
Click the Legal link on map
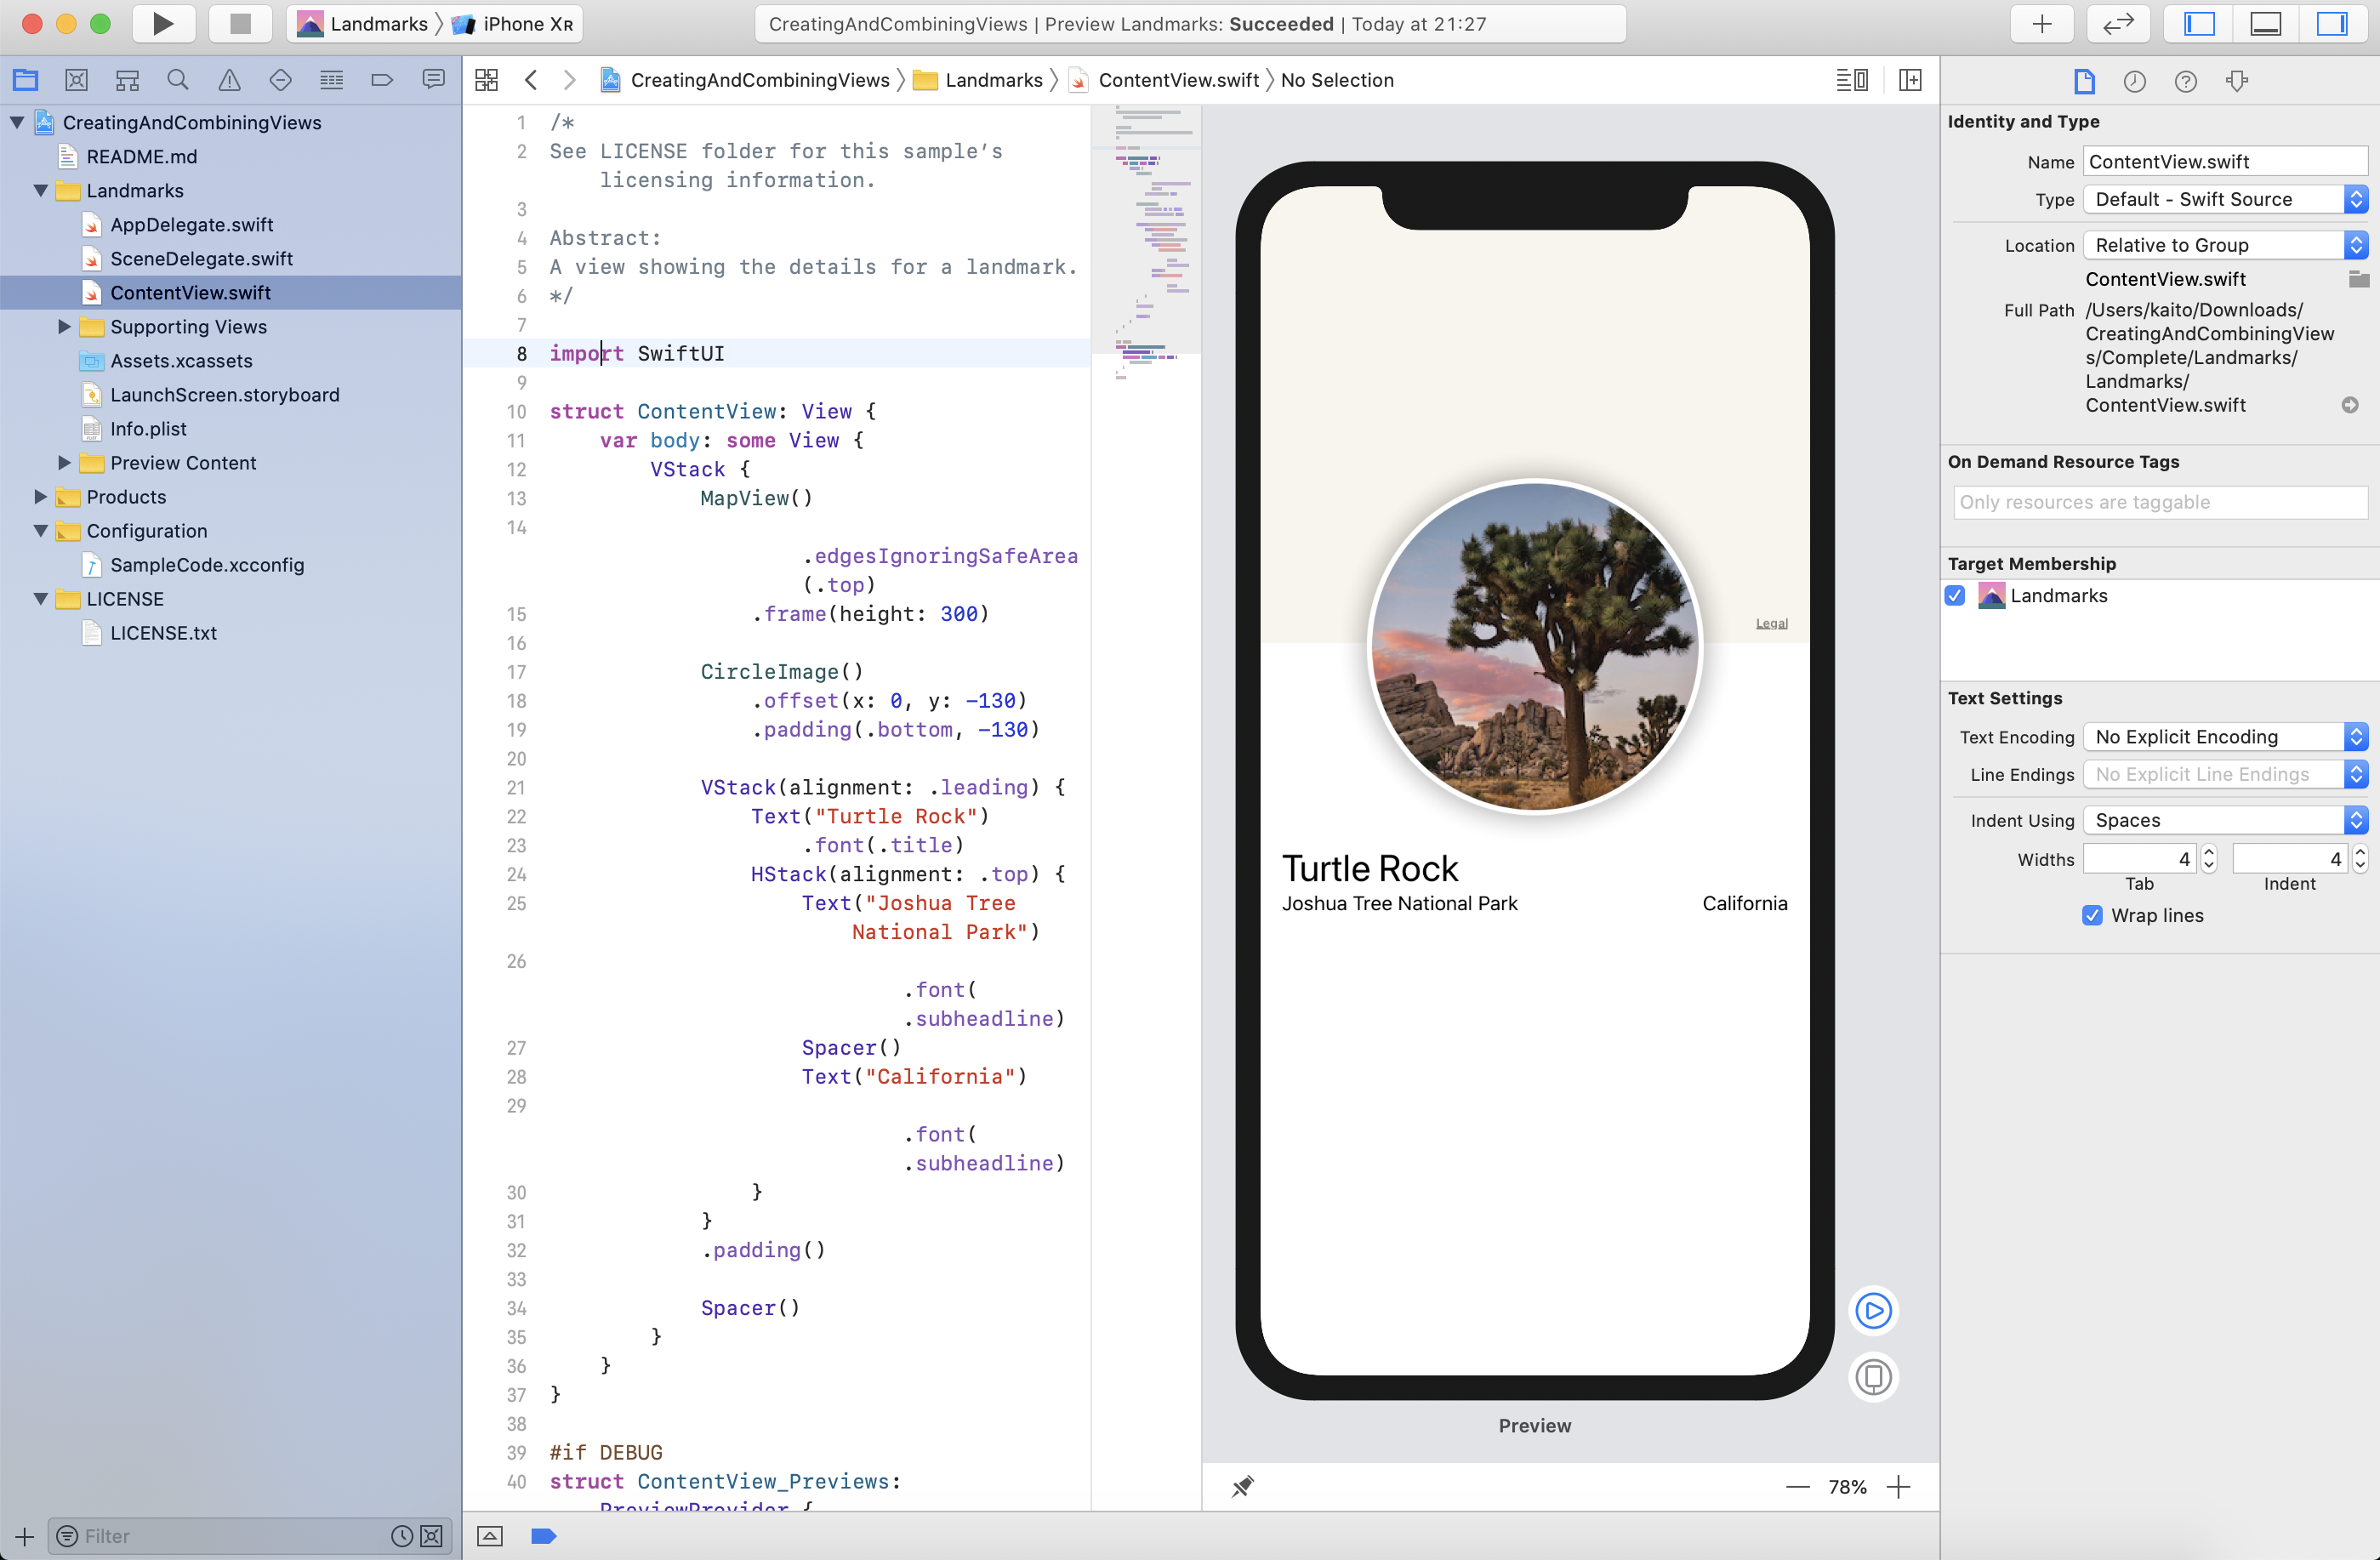1771,623
